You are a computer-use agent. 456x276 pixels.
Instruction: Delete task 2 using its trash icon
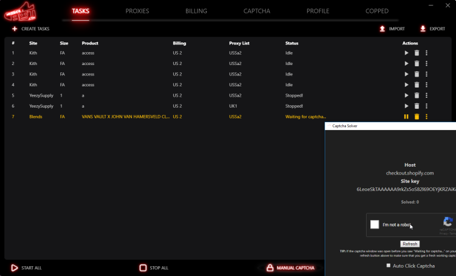[x=416, y=63]
